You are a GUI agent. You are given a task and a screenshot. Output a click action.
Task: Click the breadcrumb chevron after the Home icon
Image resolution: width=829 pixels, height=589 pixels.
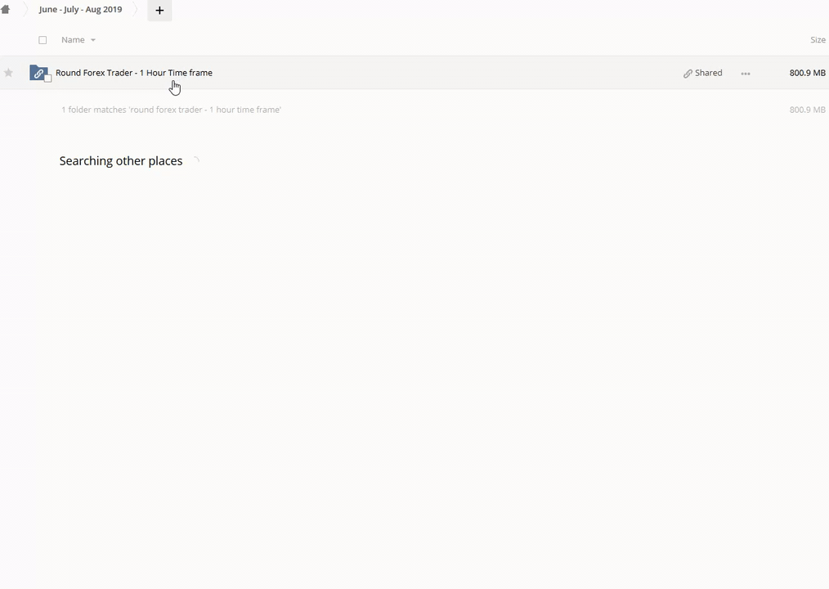tap(25, 10)
